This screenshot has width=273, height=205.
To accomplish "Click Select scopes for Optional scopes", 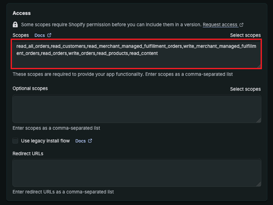I will tap(245, 89).
